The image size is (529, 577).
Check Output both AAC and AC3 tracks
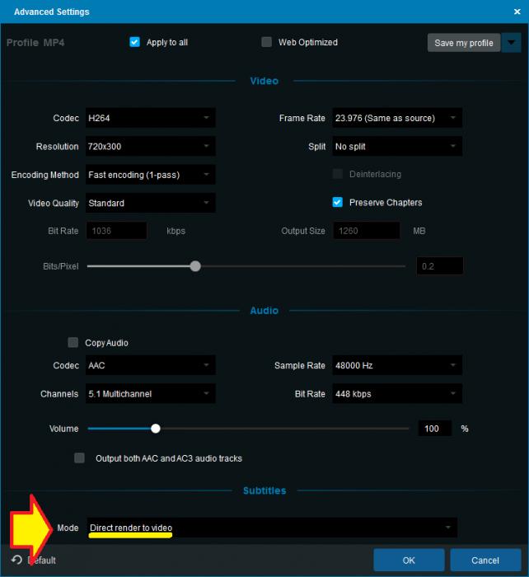click(x=79, y=458)
